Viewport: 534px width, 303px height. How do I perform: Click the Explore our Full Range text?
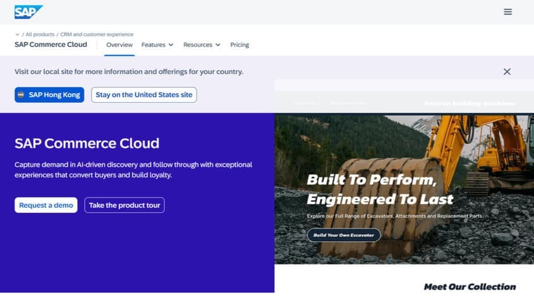pos(394,216)
